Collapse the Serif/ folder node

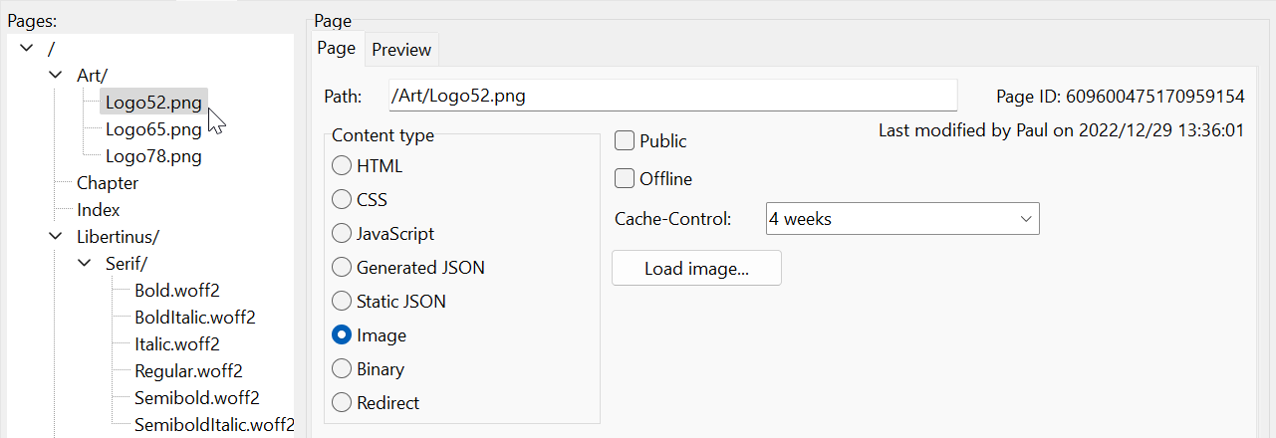[84, 264]
